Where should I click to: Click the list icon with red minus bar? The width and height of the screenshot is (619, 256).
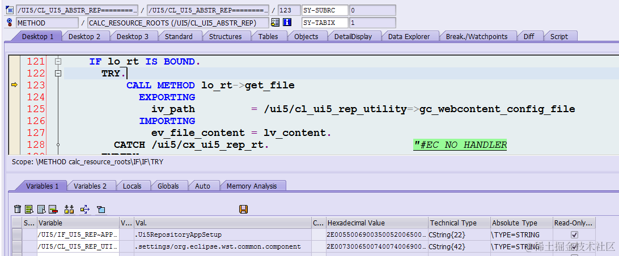pyautogui.click(x=53, y=210)
